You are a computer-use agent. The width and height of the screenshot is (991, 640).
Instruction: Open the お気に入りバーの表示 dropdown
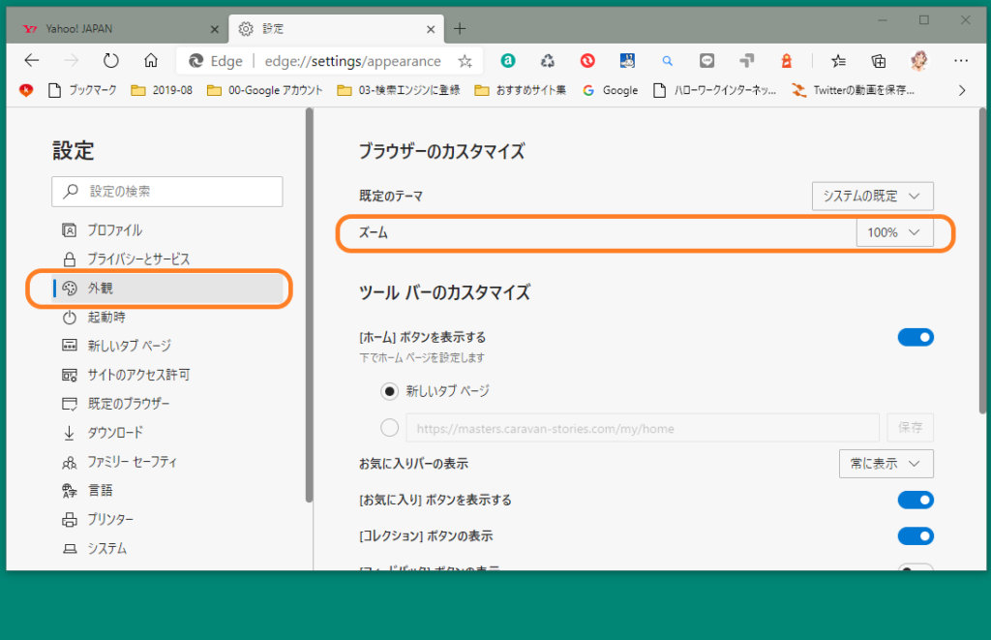(886, 464)
